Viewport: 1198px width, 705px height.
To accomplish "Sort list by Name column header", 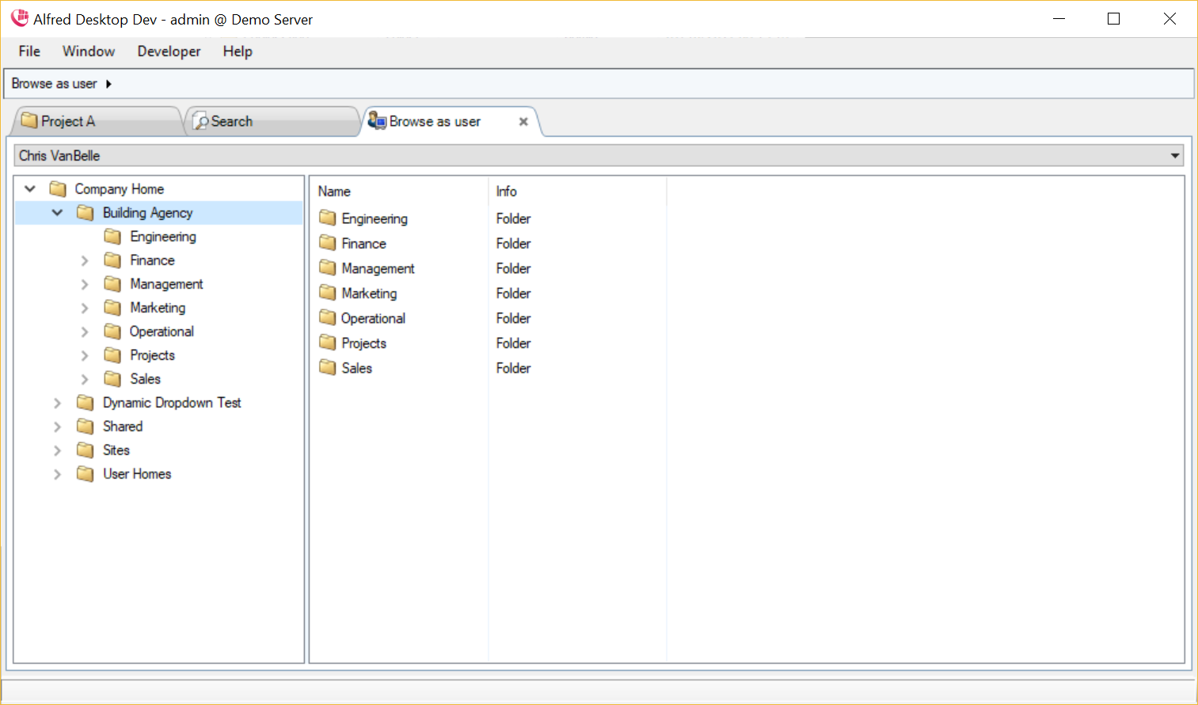I will pos(334,191).
